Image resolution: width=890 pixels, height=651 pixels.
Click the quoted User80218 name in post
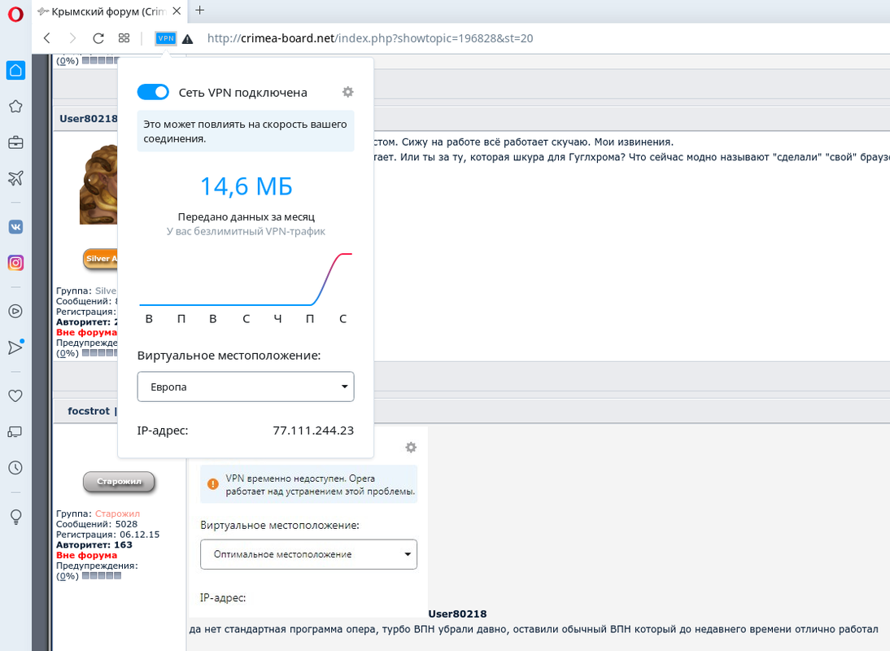point(457,614)
